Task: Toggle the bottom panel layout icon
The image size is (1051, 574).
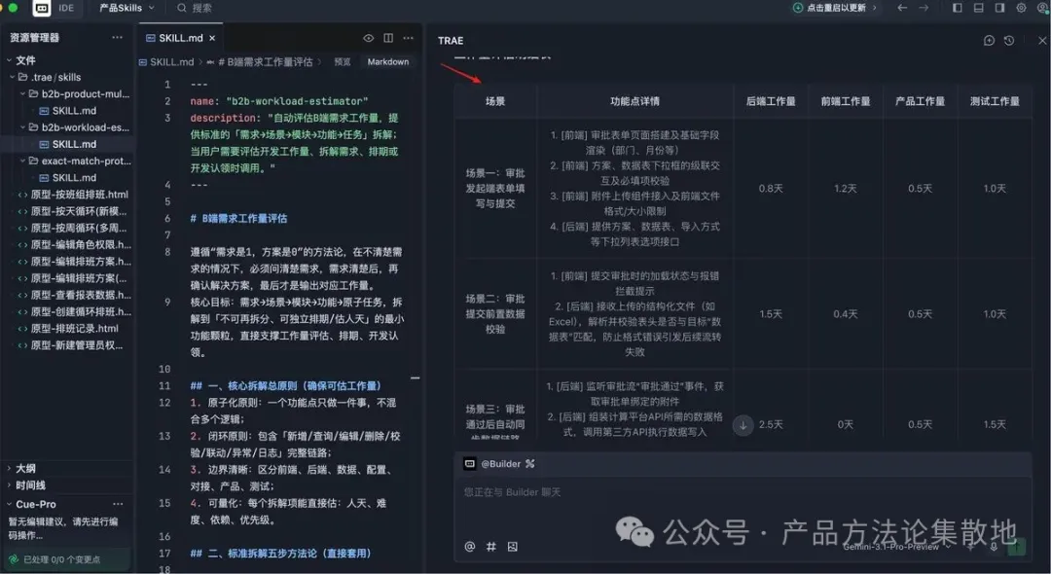Action: pyautogui.click(x=979, y=8)
